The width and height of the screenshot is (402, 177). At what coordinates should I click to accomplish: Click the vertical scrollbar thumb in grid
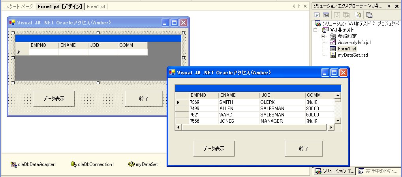[x=338, y=100]
